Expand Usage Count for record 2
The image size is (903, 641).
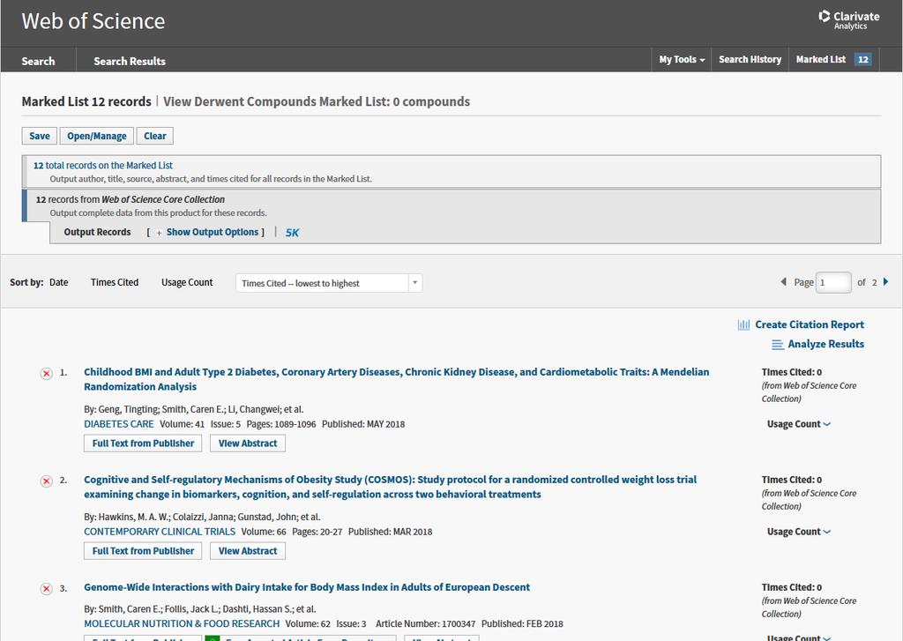point(799,533)
